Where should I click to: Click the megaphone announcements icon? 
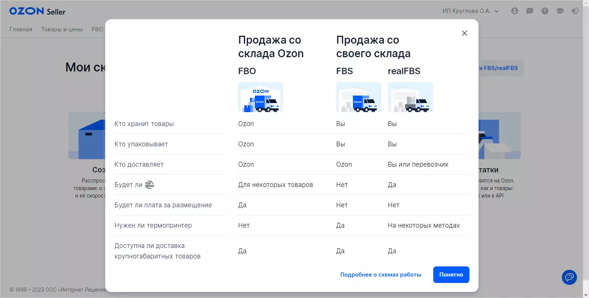point(575,11)
